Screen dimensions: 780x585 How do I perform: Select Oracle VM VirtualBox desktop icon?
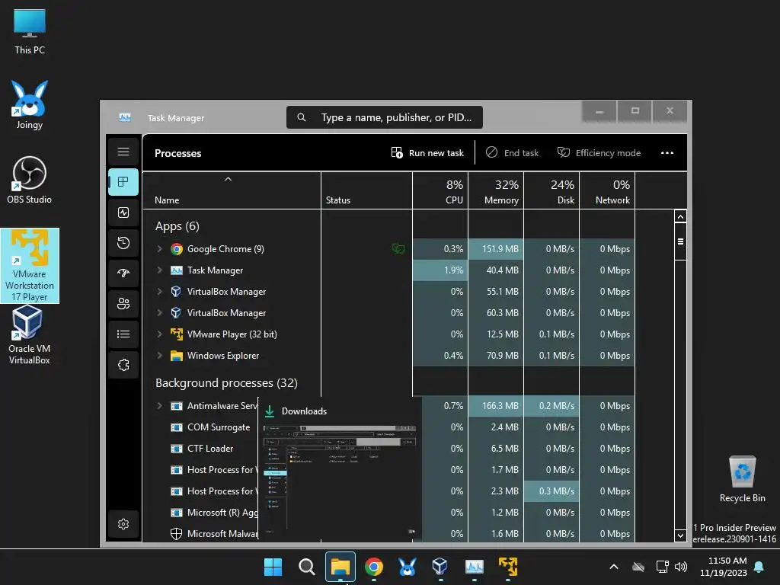[30, 335]
